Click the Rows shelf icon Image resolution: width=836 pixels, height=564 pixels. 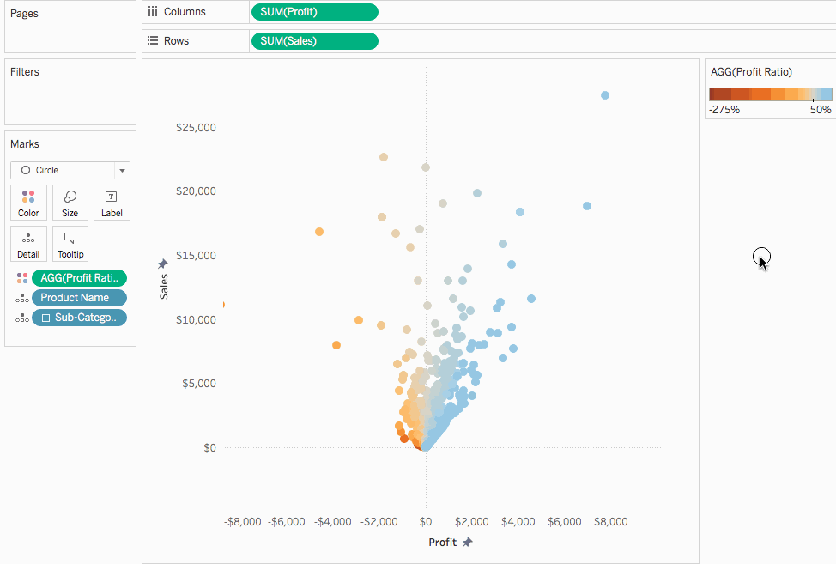tap(153, 40)
